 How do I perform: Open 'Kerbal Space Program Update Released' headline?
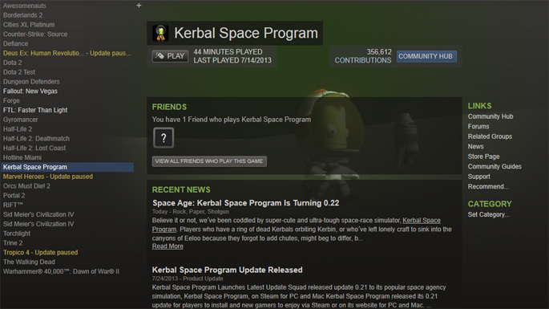point(228,270)
